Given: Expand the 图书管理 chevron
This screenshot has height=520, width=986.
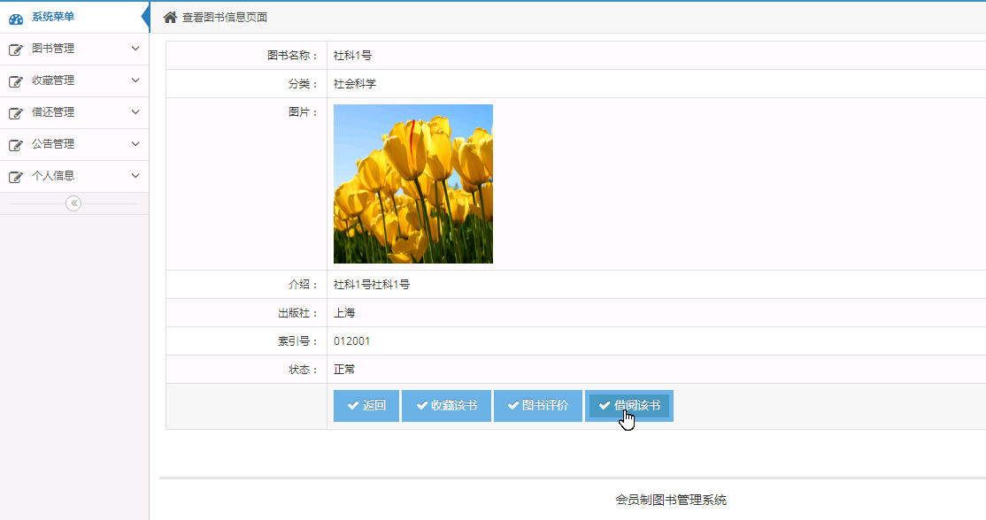Looking at the screenshot, I should [x=135, y=49].
